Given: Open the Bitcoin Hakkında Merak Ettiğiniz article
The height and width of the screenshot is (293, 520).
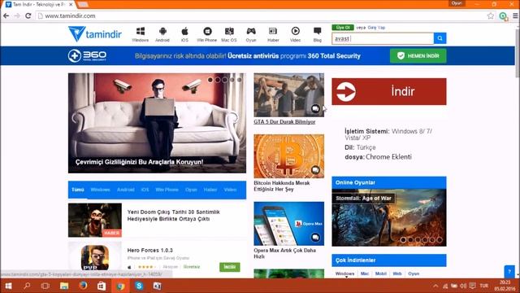Looking at the screenshot, I should pos(282,186).
